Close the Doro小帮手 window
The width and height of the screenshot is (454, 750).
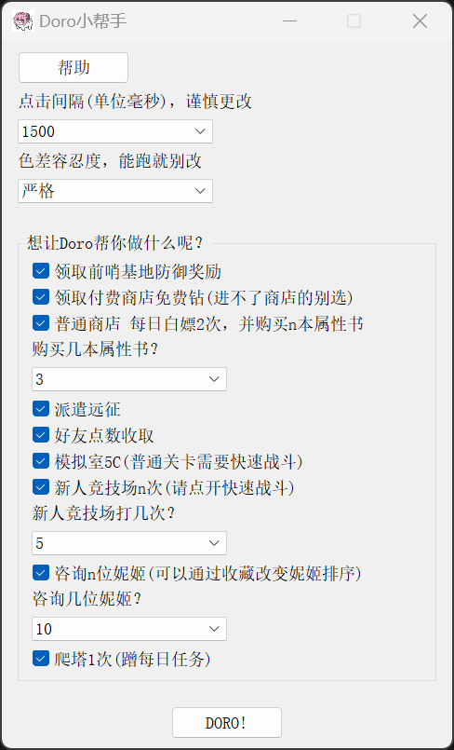point(421,21)
